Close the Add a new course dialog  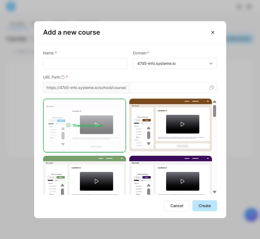click(213, 32)
